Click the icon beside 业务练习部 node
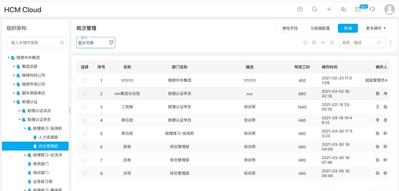Viewport: 399px width, 191px height. [29, 182]
